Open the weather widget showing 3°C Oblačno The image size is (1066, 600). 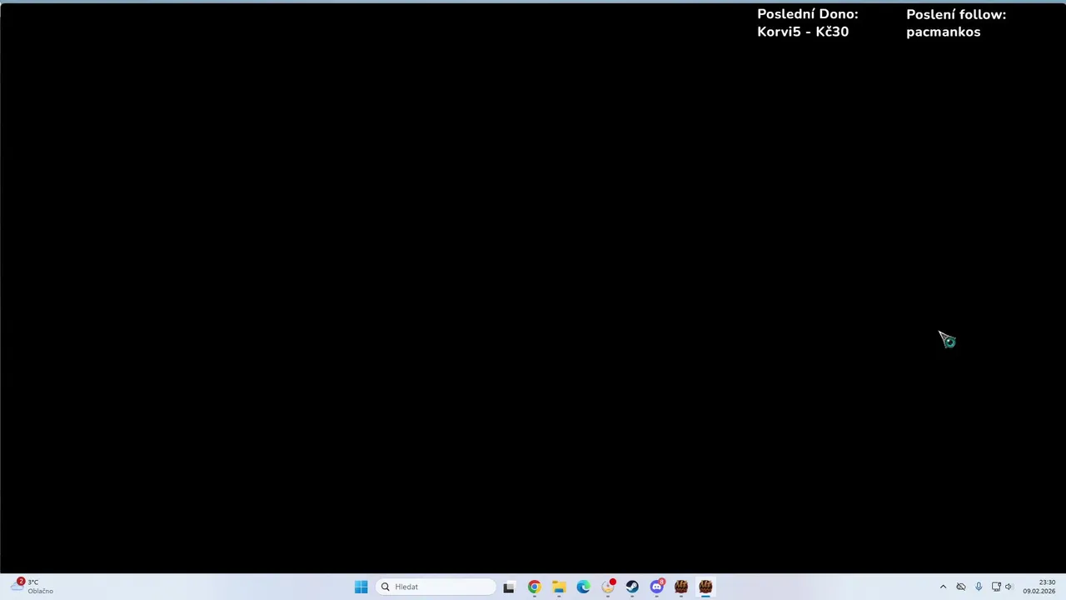[32, 587]
